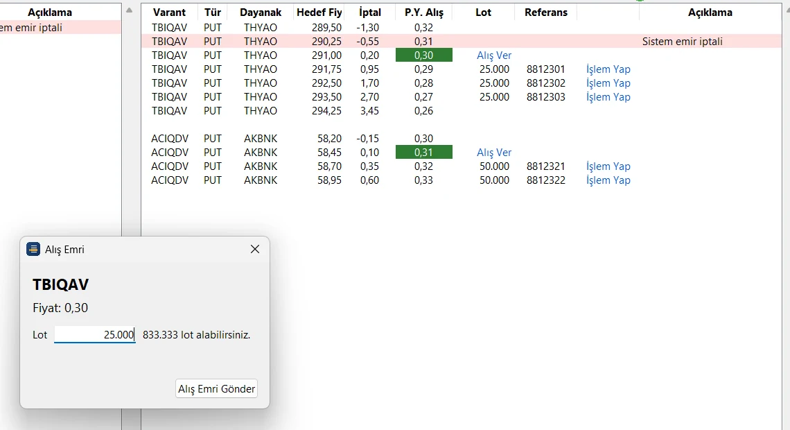Viewport: 790px width, 430px height.
Task: Click Alış Ver for TBIQAV 291,00 row
Action: 493,55
